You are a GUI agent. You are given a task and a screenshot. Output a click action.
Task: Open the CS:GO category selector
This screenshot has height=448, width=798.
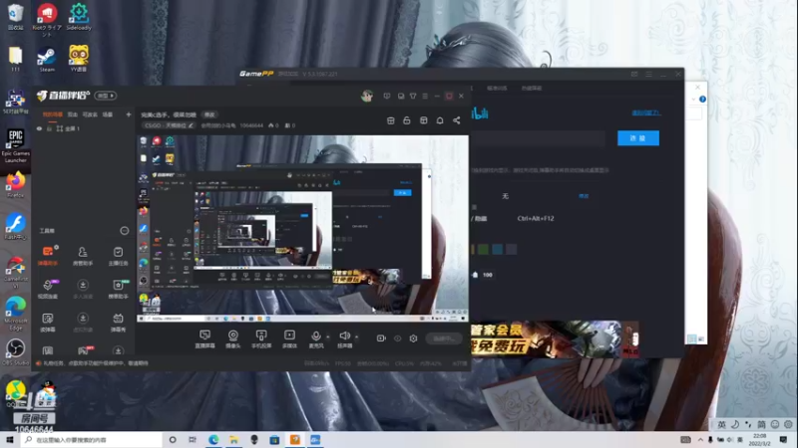tap(169, 125)
